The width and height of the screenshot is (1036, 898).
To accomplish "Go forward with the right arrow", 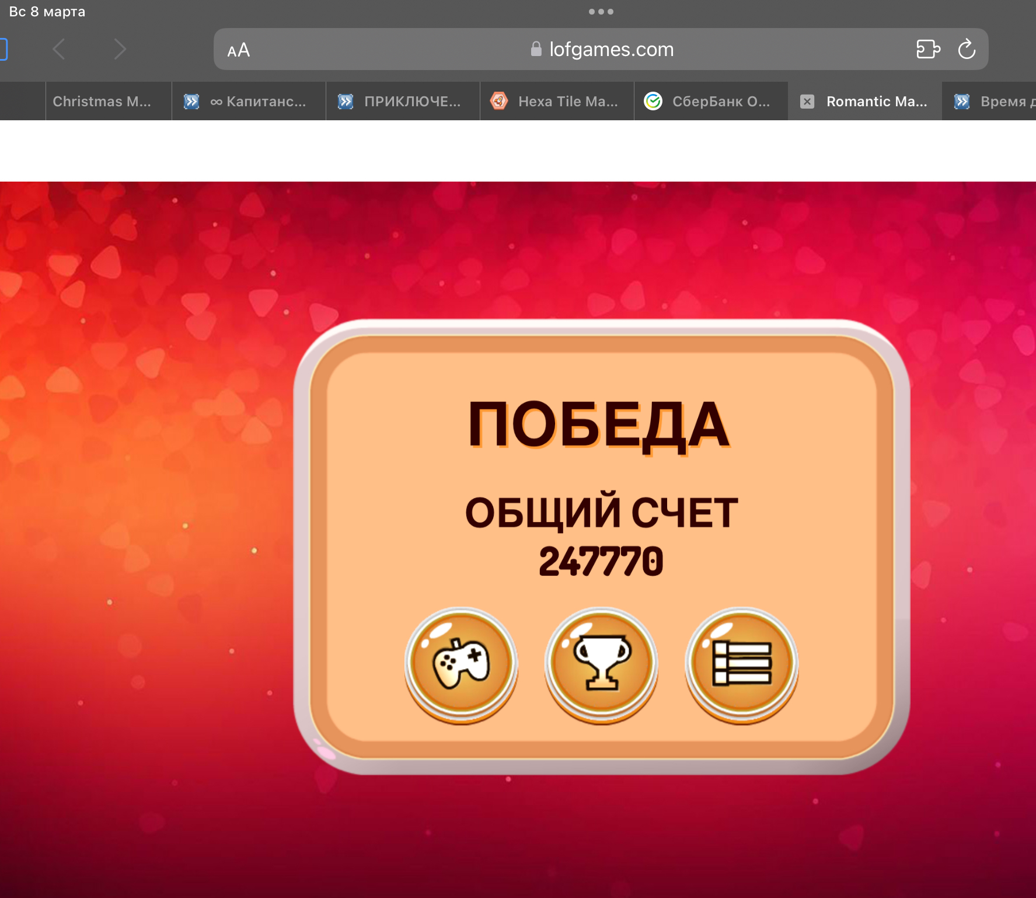I will click(120, 49).
